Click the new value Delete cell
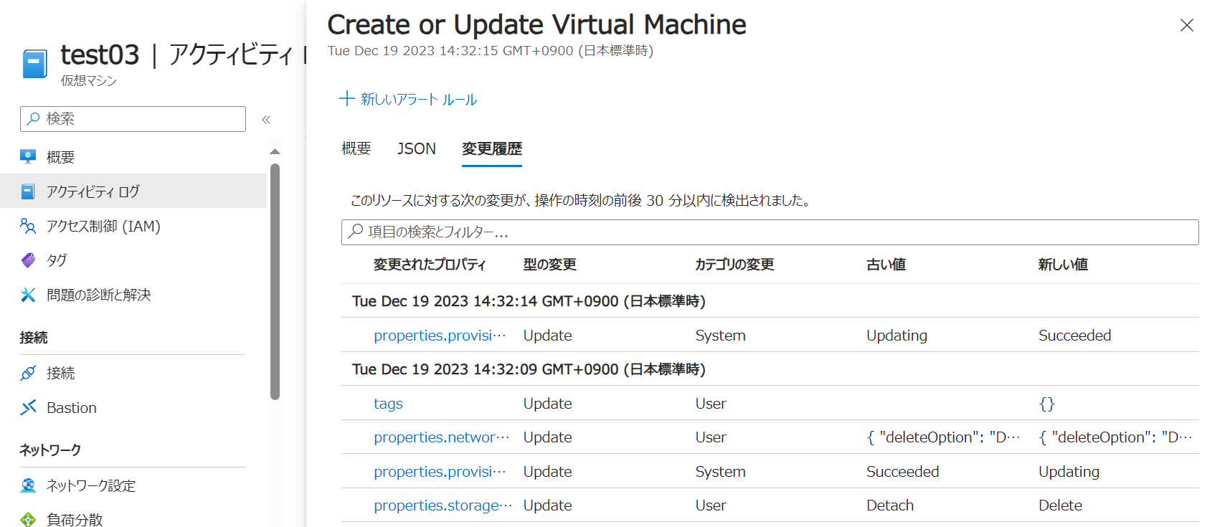The height and width of the screenshot is (527, 1225). pos(1060,505)
